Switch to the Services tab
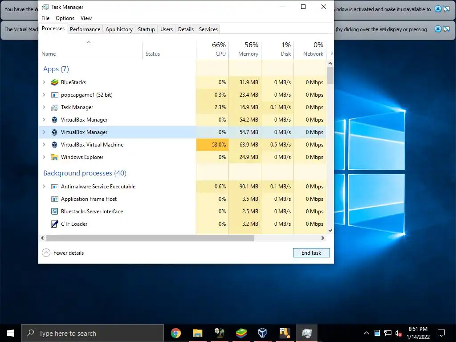 tap(208, 29)
